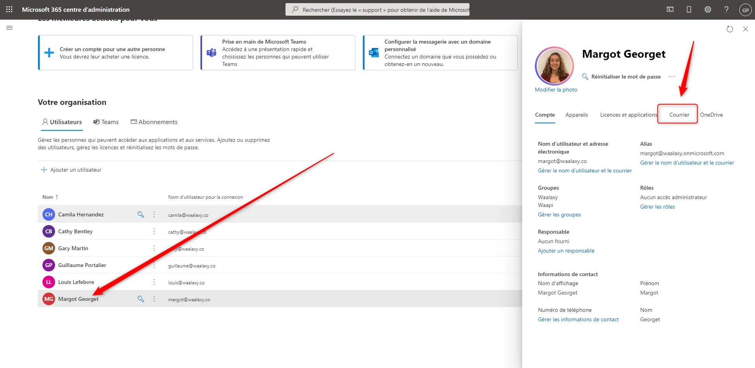Click the GM avatar for Gary Martin

click(x=49, y=248)
